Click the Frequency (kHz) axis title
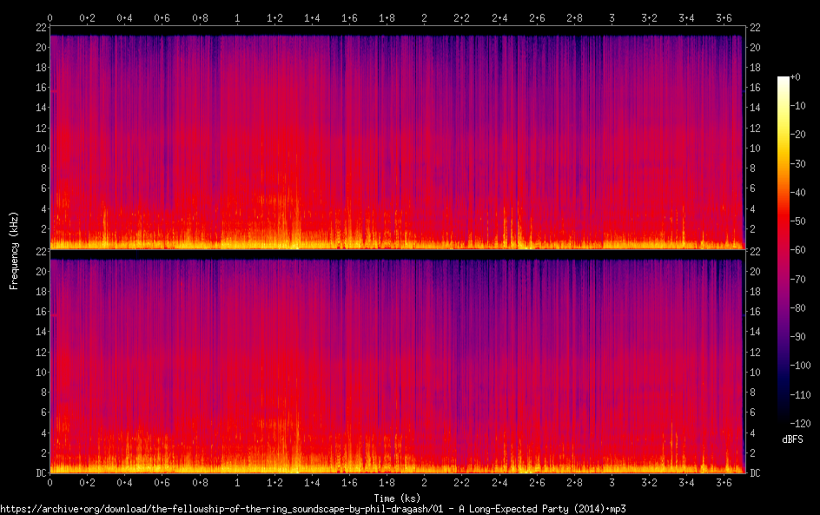Image resolution: width=820 pixels, height=515 pixels. (14, 250)
